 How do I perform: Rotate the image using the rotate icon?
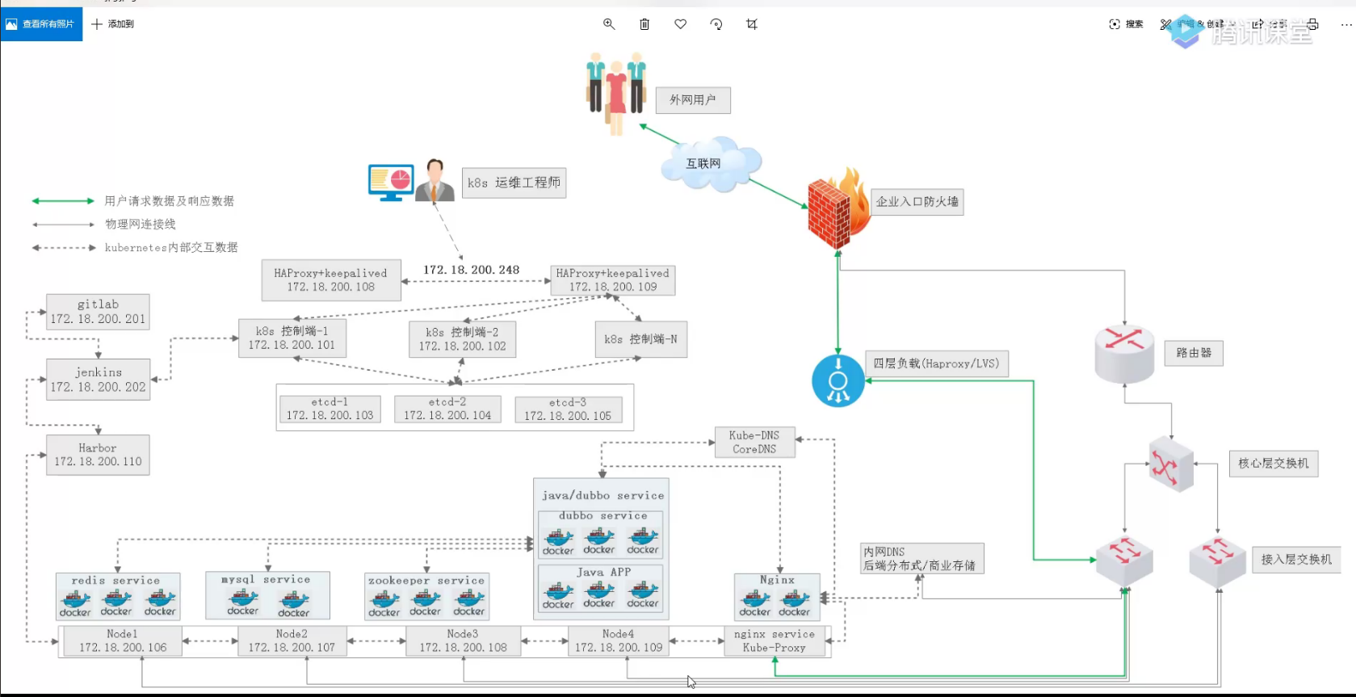[x=716, y=24]
